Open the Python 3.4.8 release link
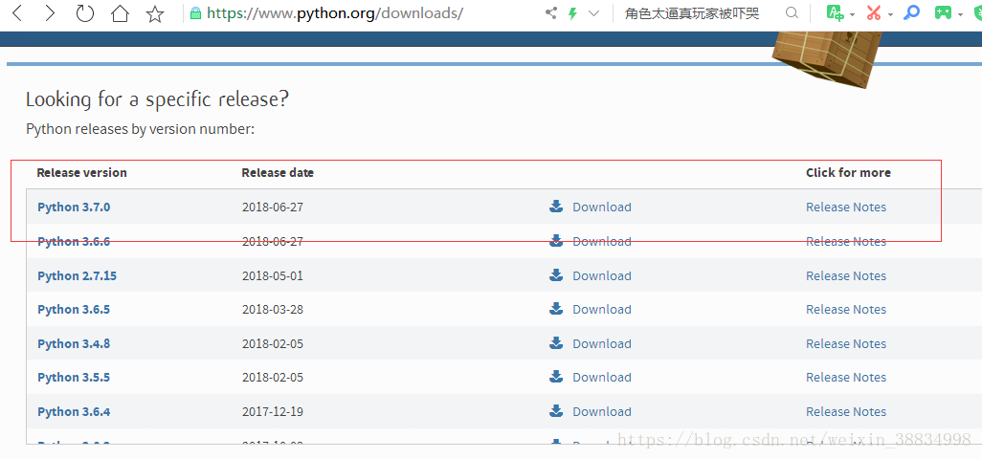Viewport: 982px width, 459px height. [74, 344]
